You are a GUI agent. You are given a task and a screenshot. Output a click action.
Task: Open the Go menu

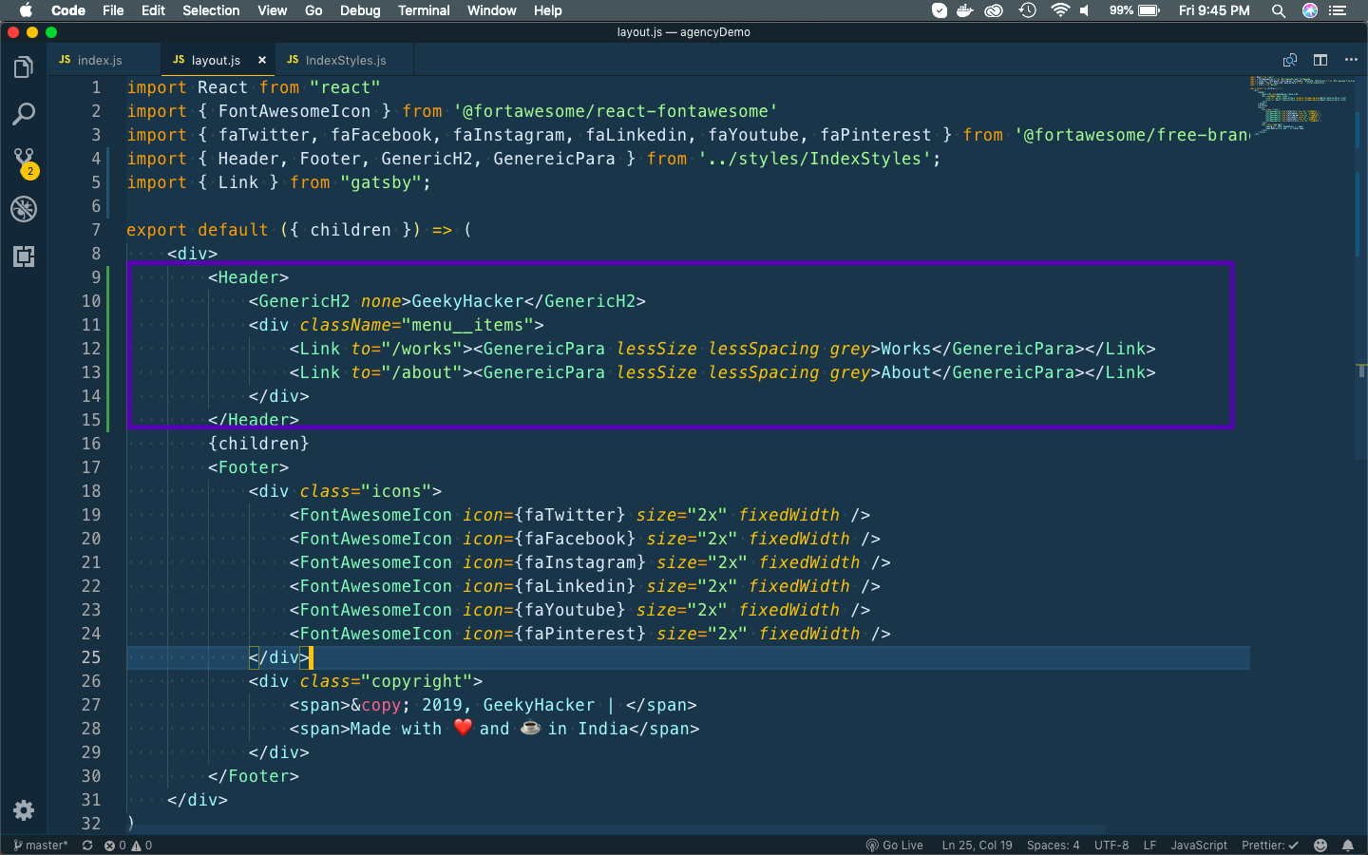(x=313, y=10)
